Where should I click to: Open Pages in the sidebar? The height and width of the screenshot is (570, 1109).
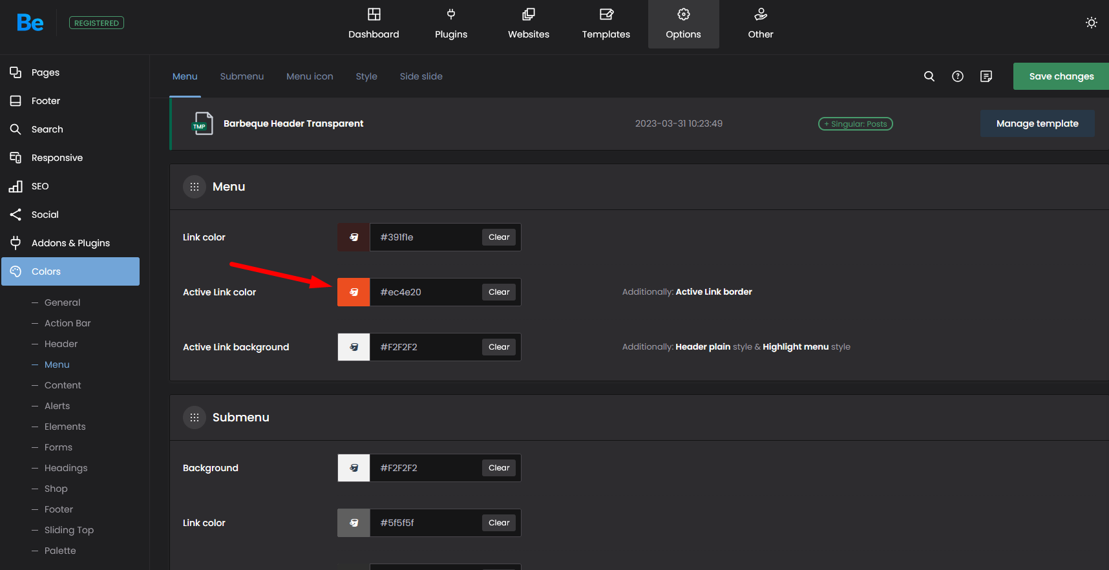[x=70, y=72]
